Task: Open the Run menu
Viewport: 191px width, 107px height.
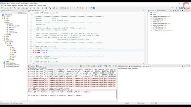Action: [x=35, y=6]
